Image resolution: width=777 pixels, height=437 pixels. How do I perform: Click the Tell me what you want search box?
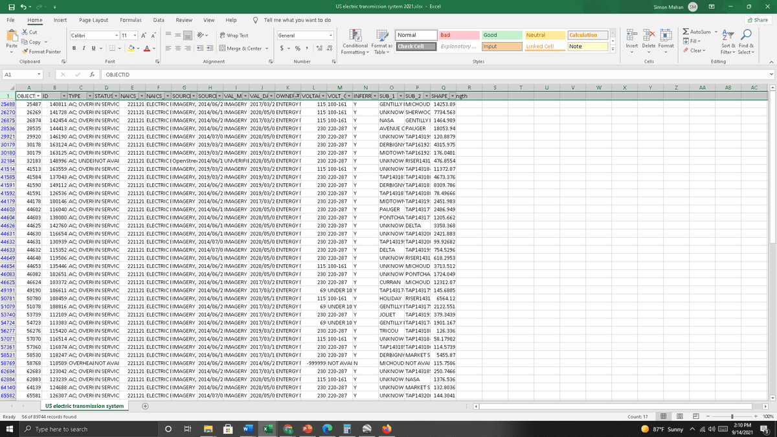(293, 20)
